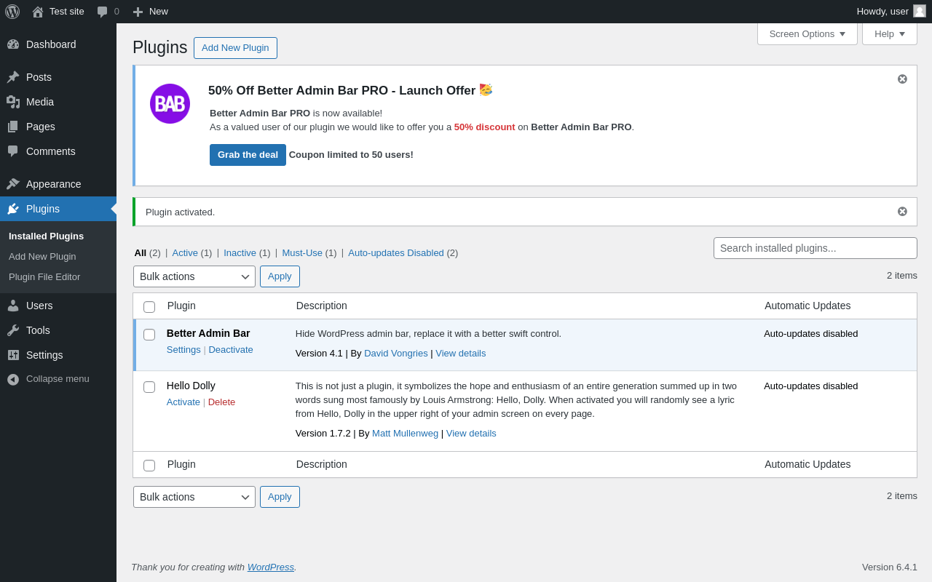932x582 pixels.
Task: Click the New plus icon in admin bar
Action: click(x=138, y=12)
